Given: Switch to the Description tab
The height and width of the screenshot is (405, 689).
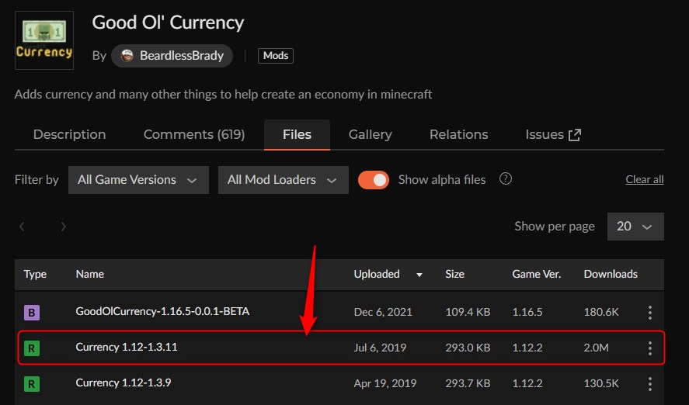Looking at the screenshot, I should 69,134.
